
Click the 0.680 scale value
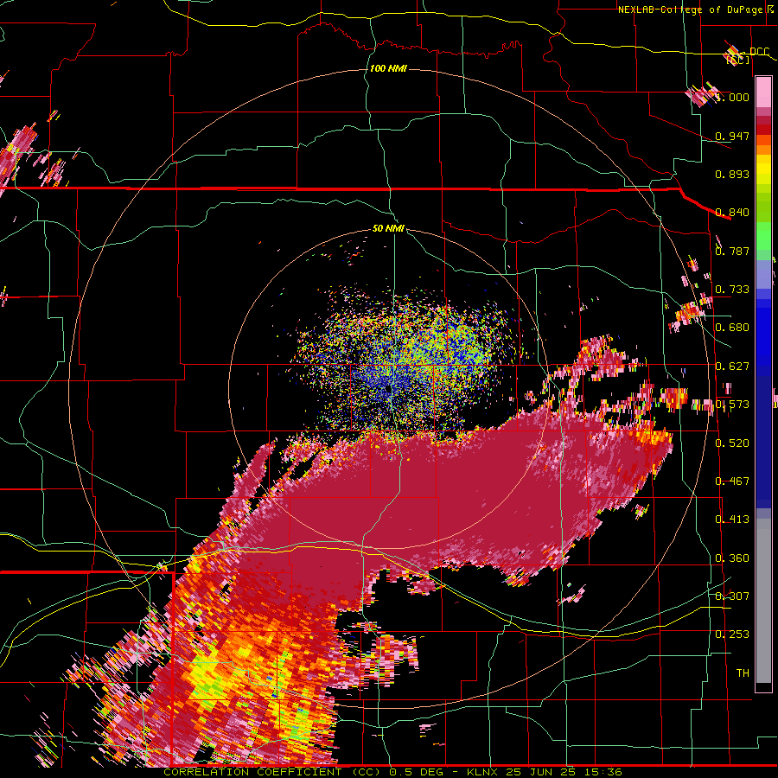pos(732,328)
